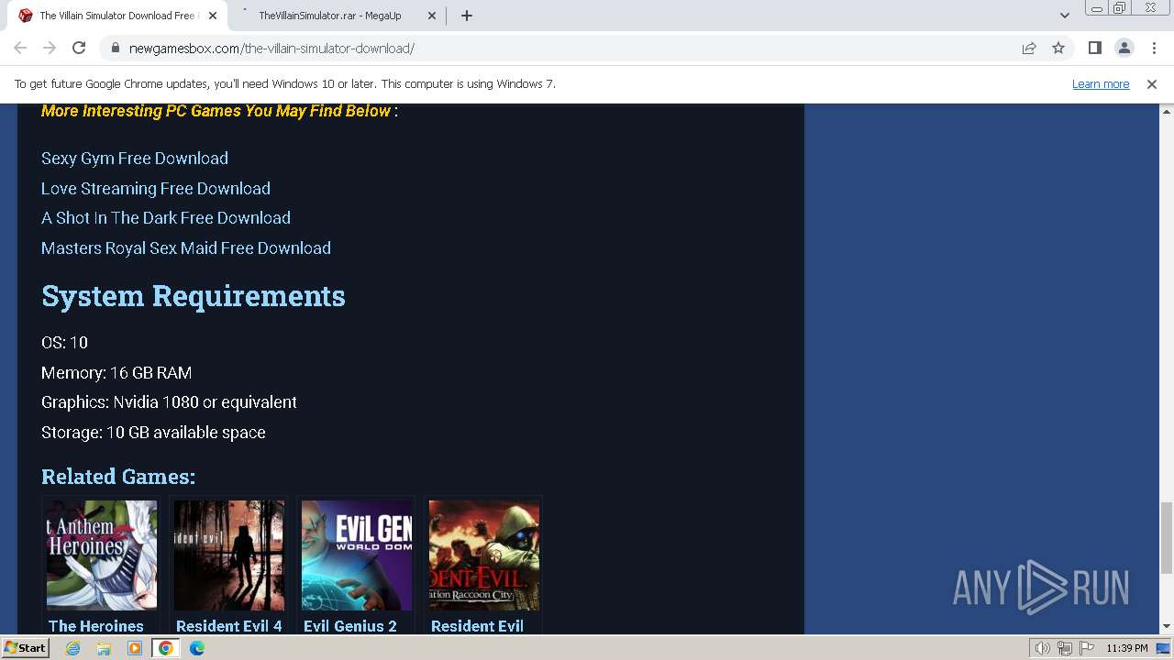The image size is (1174, 660).
Task: Open Evil Genius 2 thumbnail
Action: pos(356,555)
